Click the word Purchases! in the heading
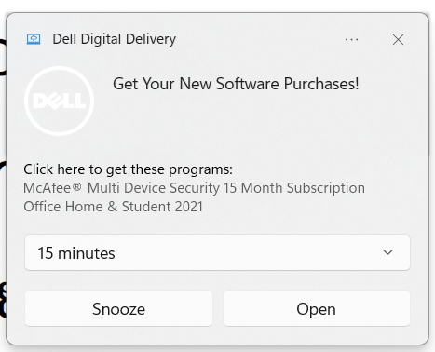Viewport: 435px width, 352px height. 321,84
